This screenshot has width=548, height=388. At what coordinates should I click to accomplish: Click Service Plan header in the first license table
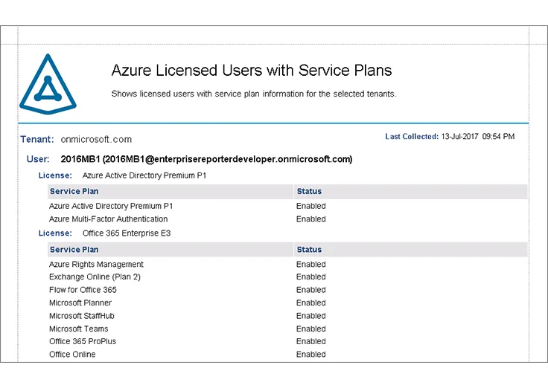click(x=74, y=192)
